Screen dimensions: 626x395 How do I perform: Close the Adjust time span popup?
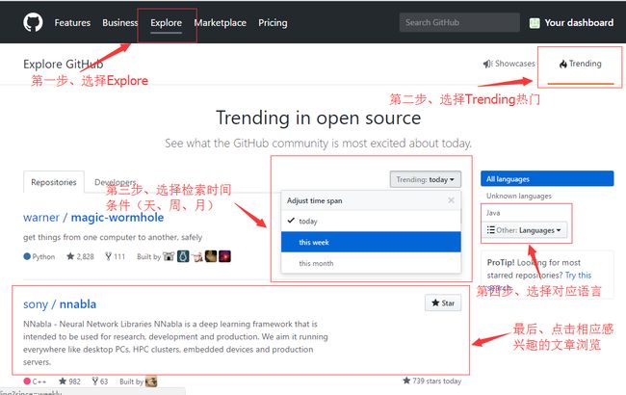tap(451, 200)
